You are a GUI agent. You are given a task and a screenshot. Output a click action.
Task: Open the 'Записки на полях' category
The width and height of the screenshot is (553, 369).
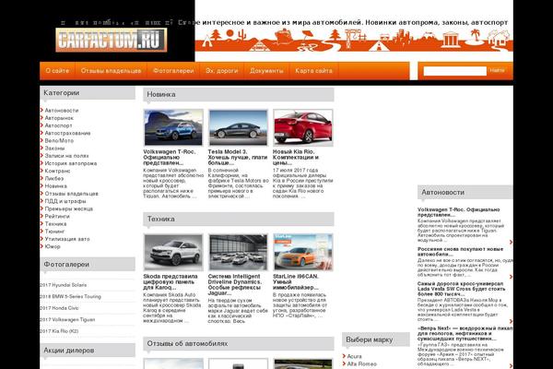66,156
